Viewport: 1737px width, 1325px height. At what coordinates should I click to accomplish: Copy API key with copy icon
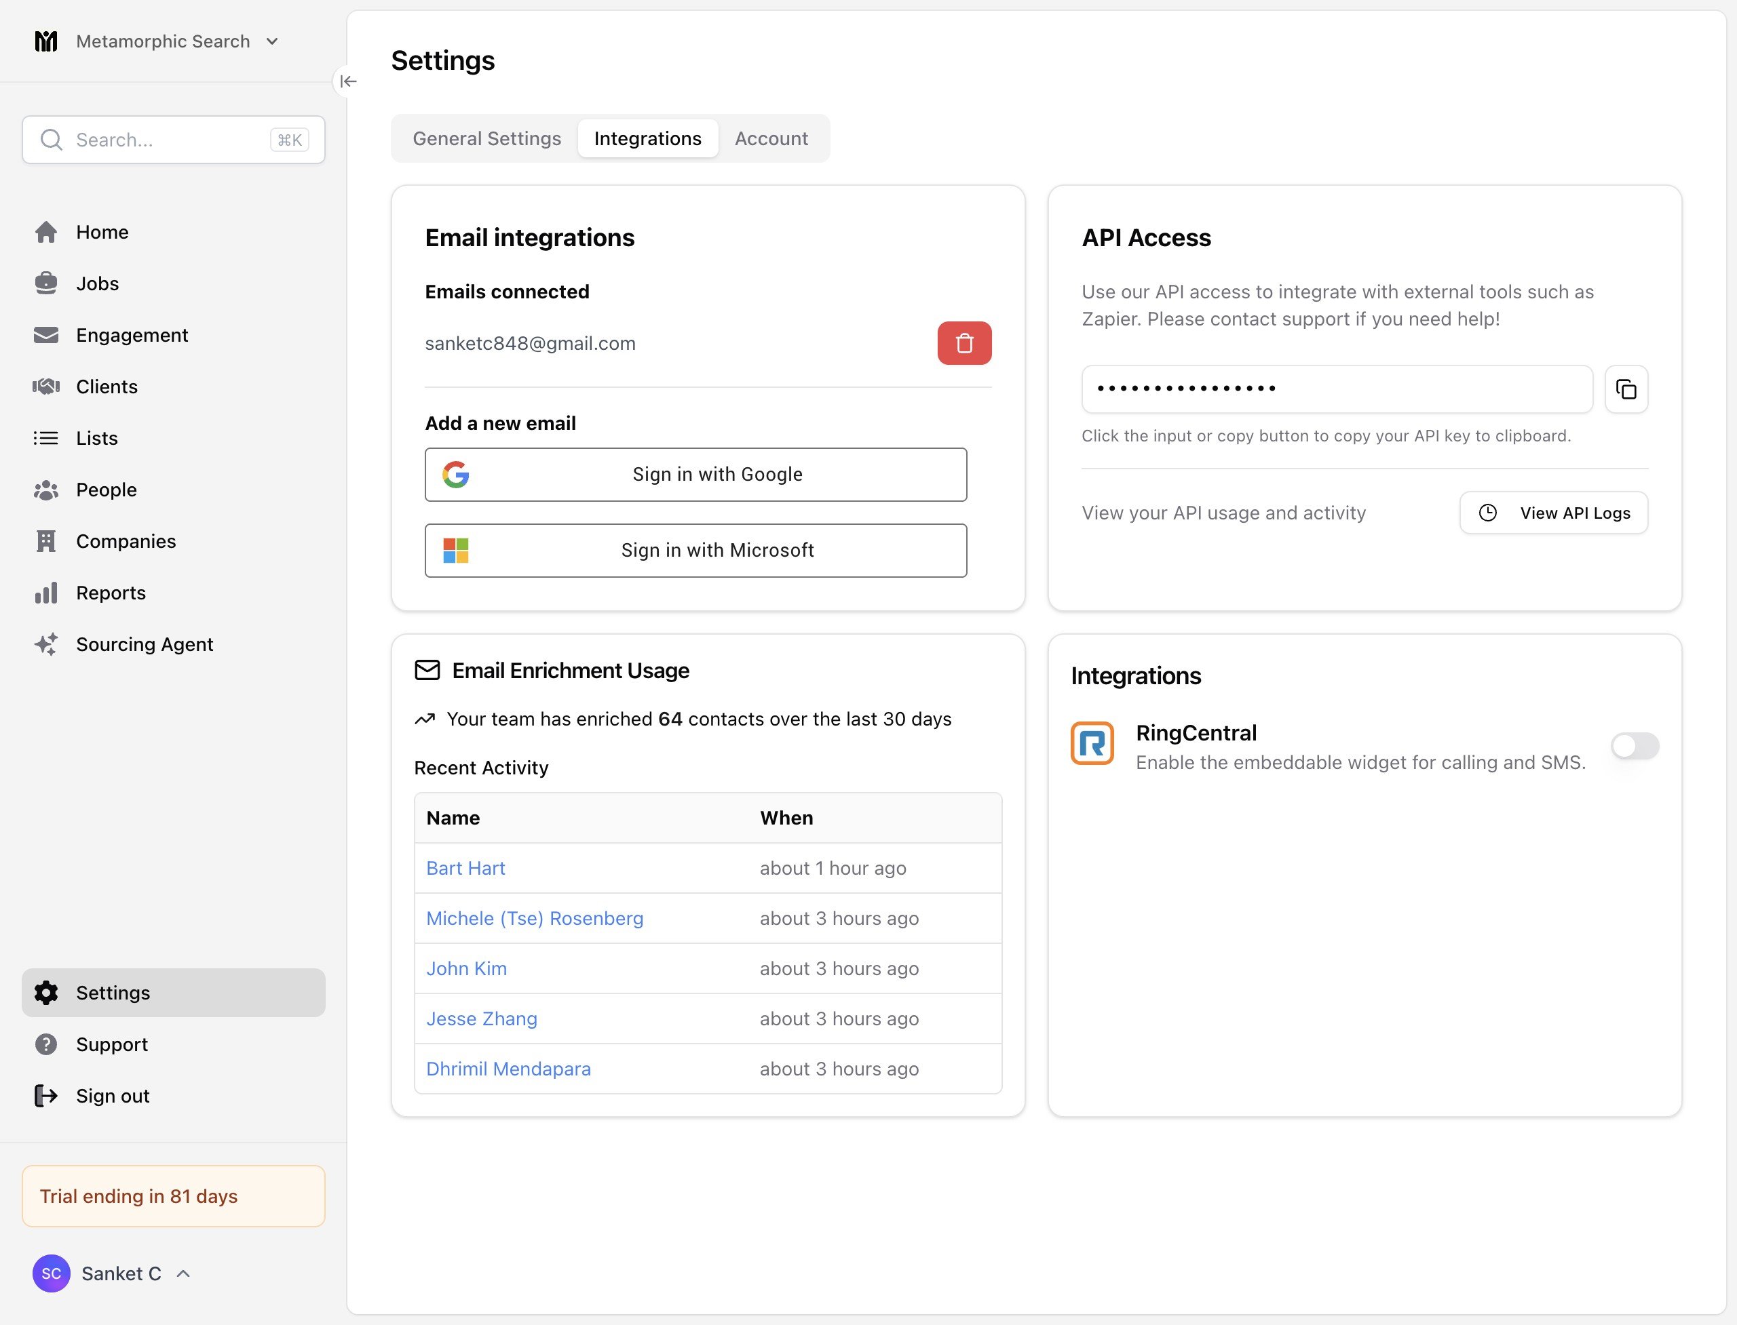click(x=1626, y=389)
